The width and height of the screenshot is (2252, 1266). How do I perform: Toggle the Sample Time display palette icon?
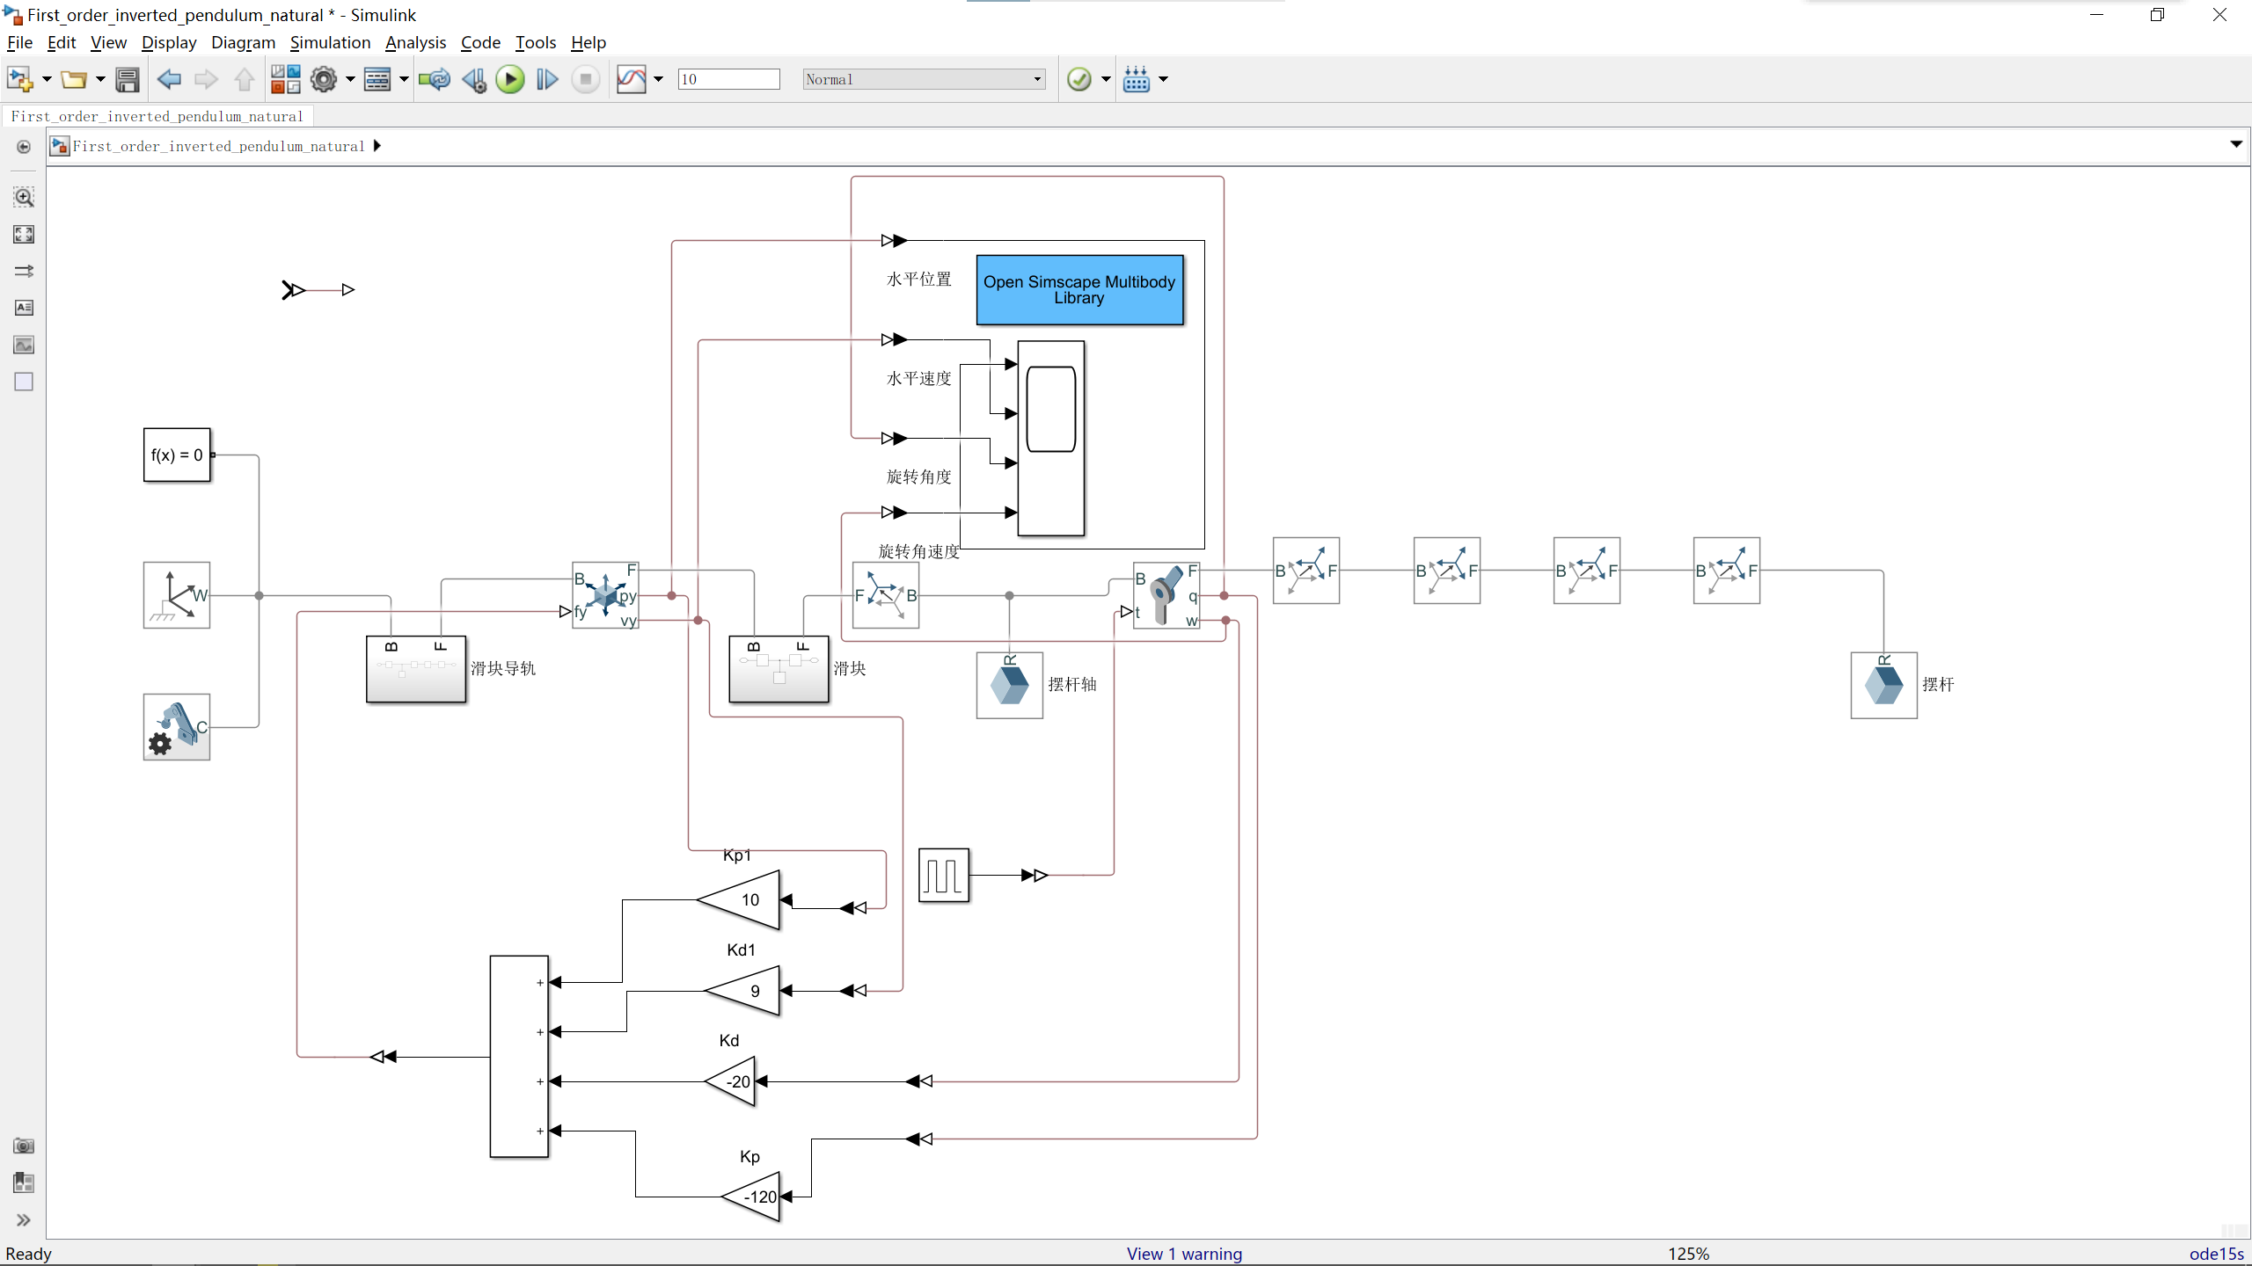[24, 271]
